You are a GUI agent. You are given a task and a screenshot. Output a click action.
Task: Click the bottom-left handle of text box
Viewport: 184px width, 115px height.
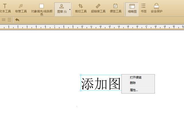click(x=81, y=91)
